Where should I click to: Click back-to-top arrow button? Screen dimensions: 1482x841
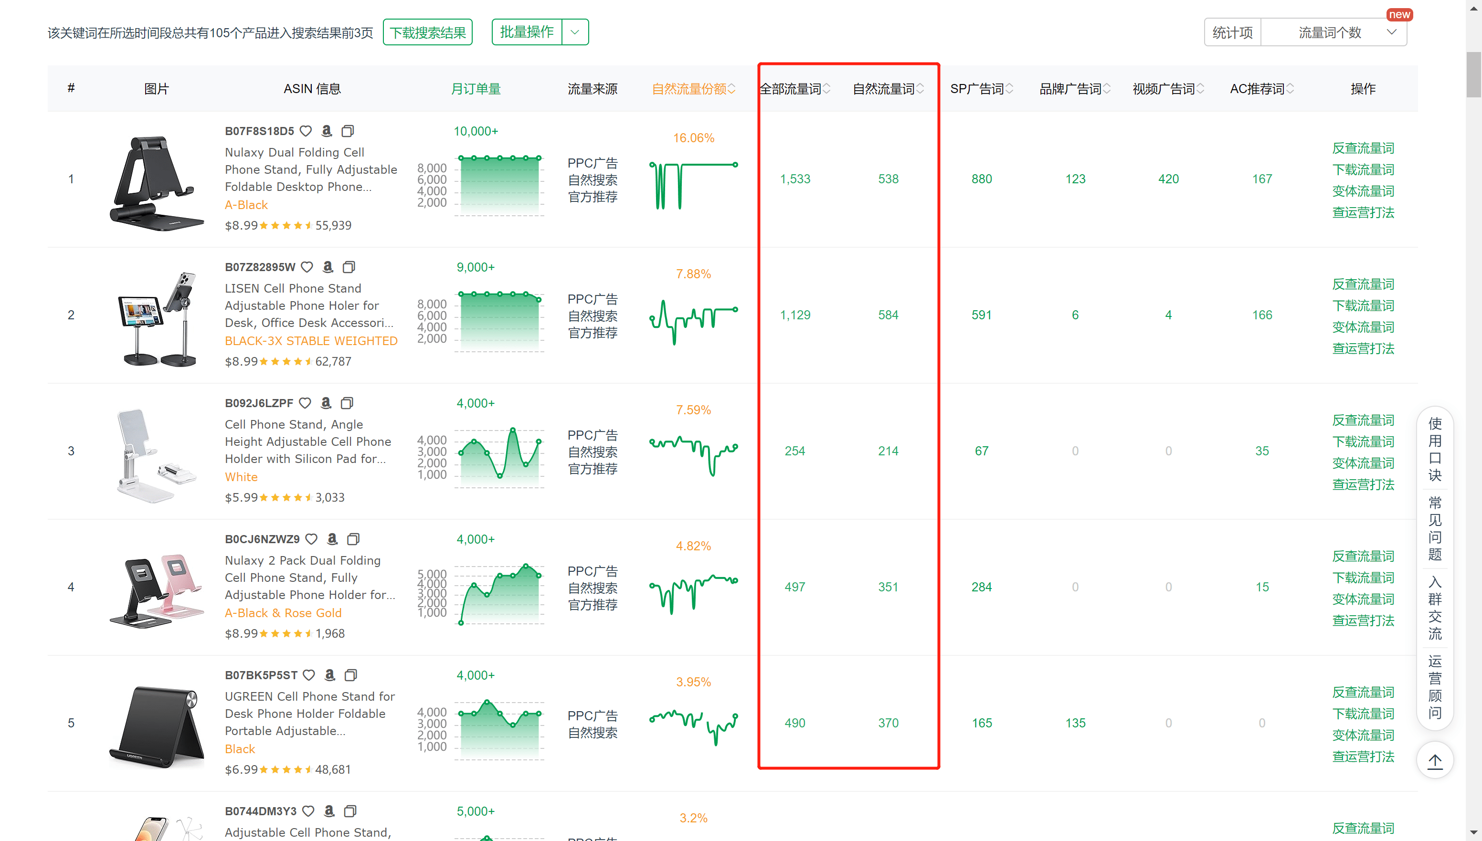coord(1435,761)
